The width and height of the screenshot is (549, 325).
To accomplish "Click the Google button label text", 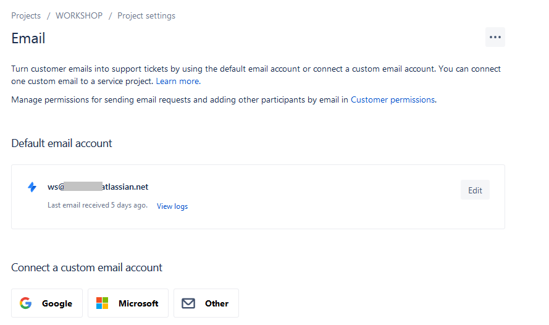I will pyautogui.click(x=57, y=303).
